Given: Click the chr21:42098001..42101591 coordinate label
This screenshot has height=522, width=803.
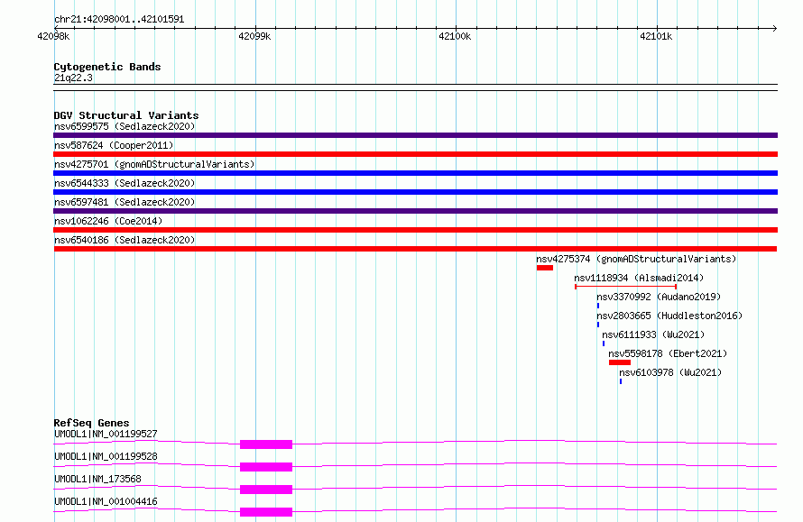Looking at the screenshot, I should click(x=119, y=20).
